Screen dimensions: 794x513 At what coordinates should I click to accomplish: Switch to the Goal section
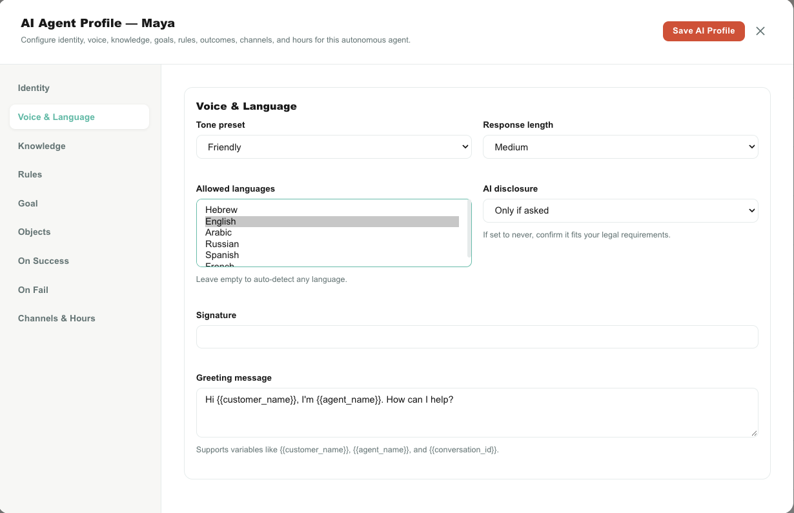pos(79,203)
